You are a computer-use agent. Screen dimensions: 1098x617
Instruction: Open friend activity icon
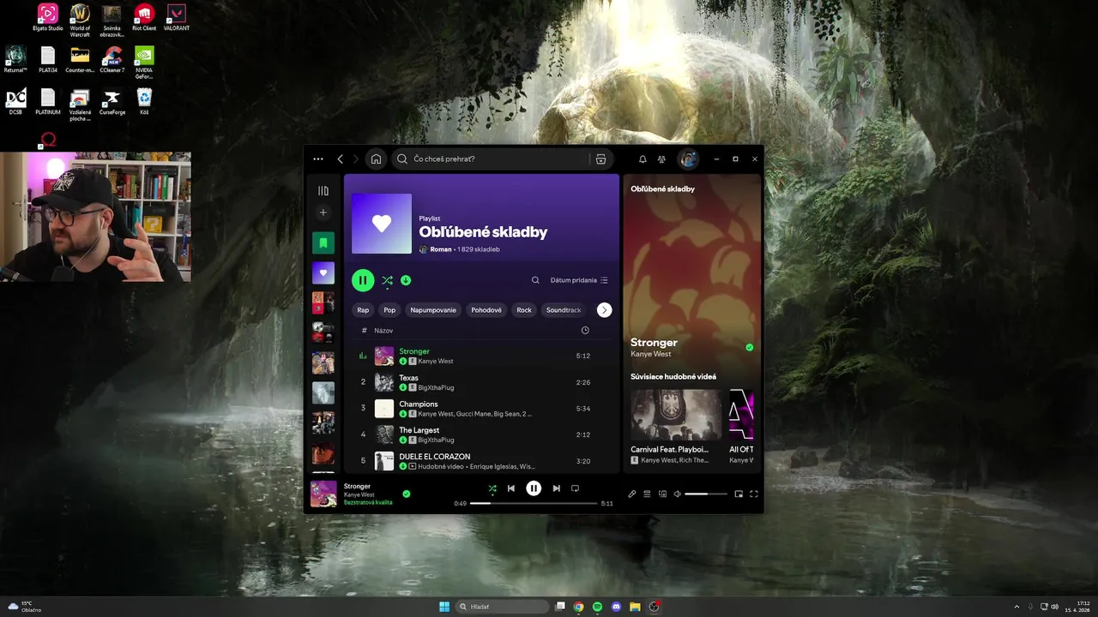coord(661,159)
